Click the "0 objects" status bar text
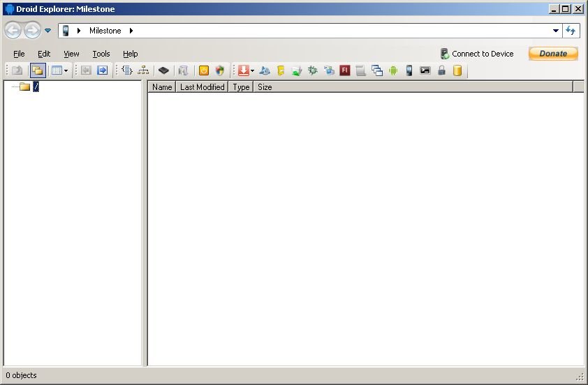The height and width of the screenshot is (385, 588). click(x=22, y=375)
